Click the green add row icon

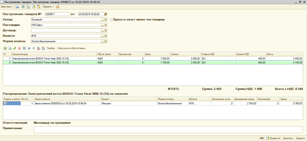pyautogui.click(x=5, y=48)
